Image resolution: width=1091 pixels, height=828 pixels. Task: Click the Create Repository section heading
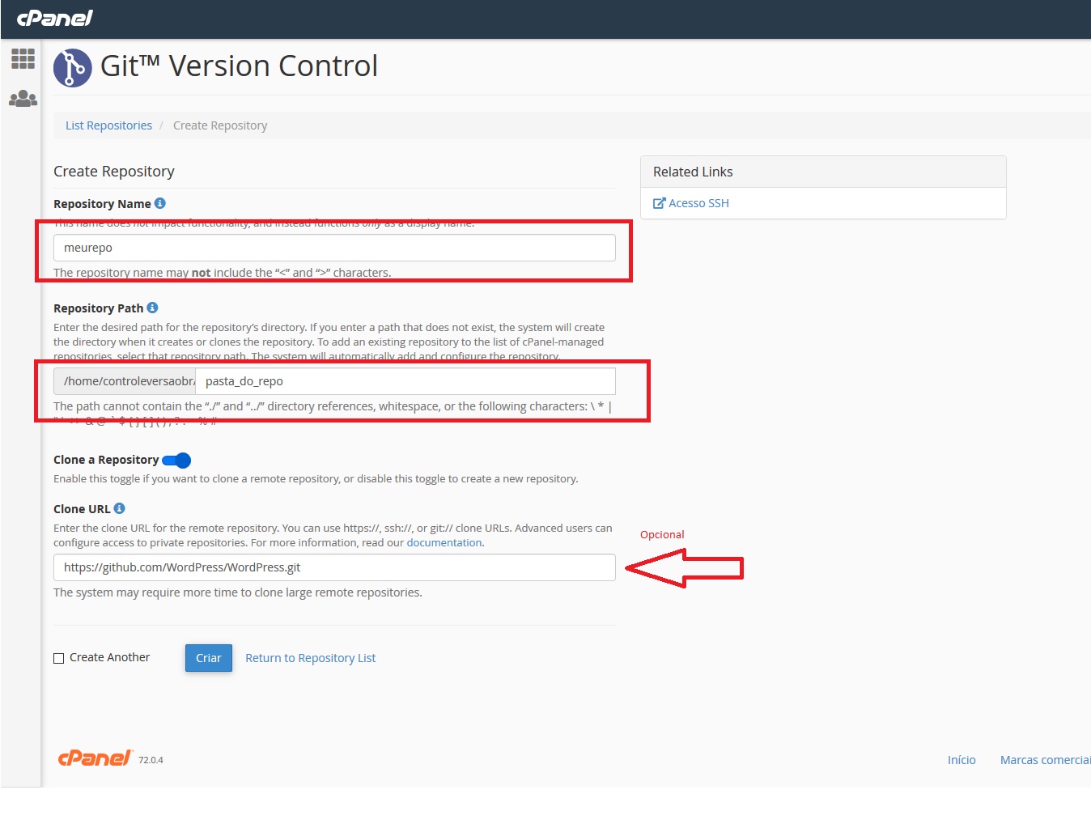pyautogui.click(x=114, y=172)
